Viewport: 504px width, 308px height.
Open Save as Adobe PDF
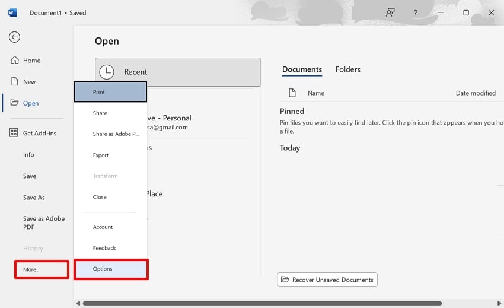pos(44,223)
